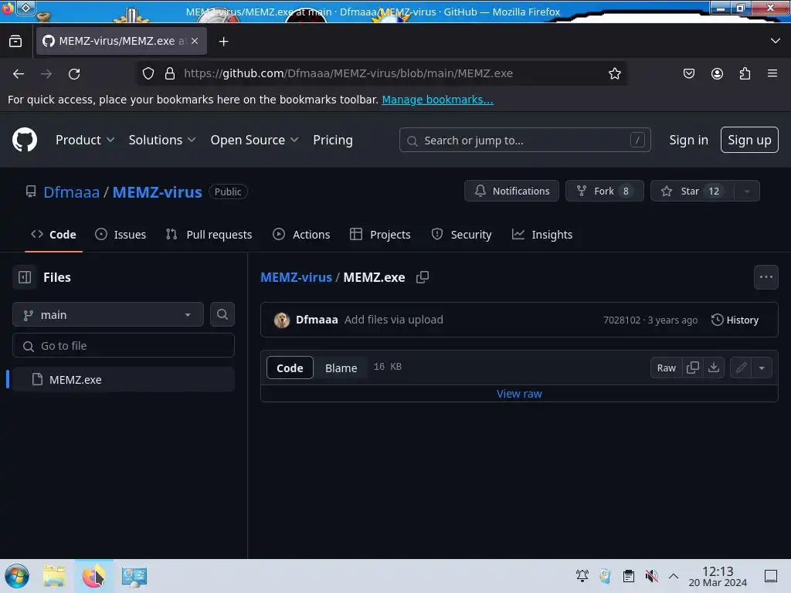Click the browser URL address bar
Image resolution: width=791 pixels, height=593 pixels.
(382, 73)
